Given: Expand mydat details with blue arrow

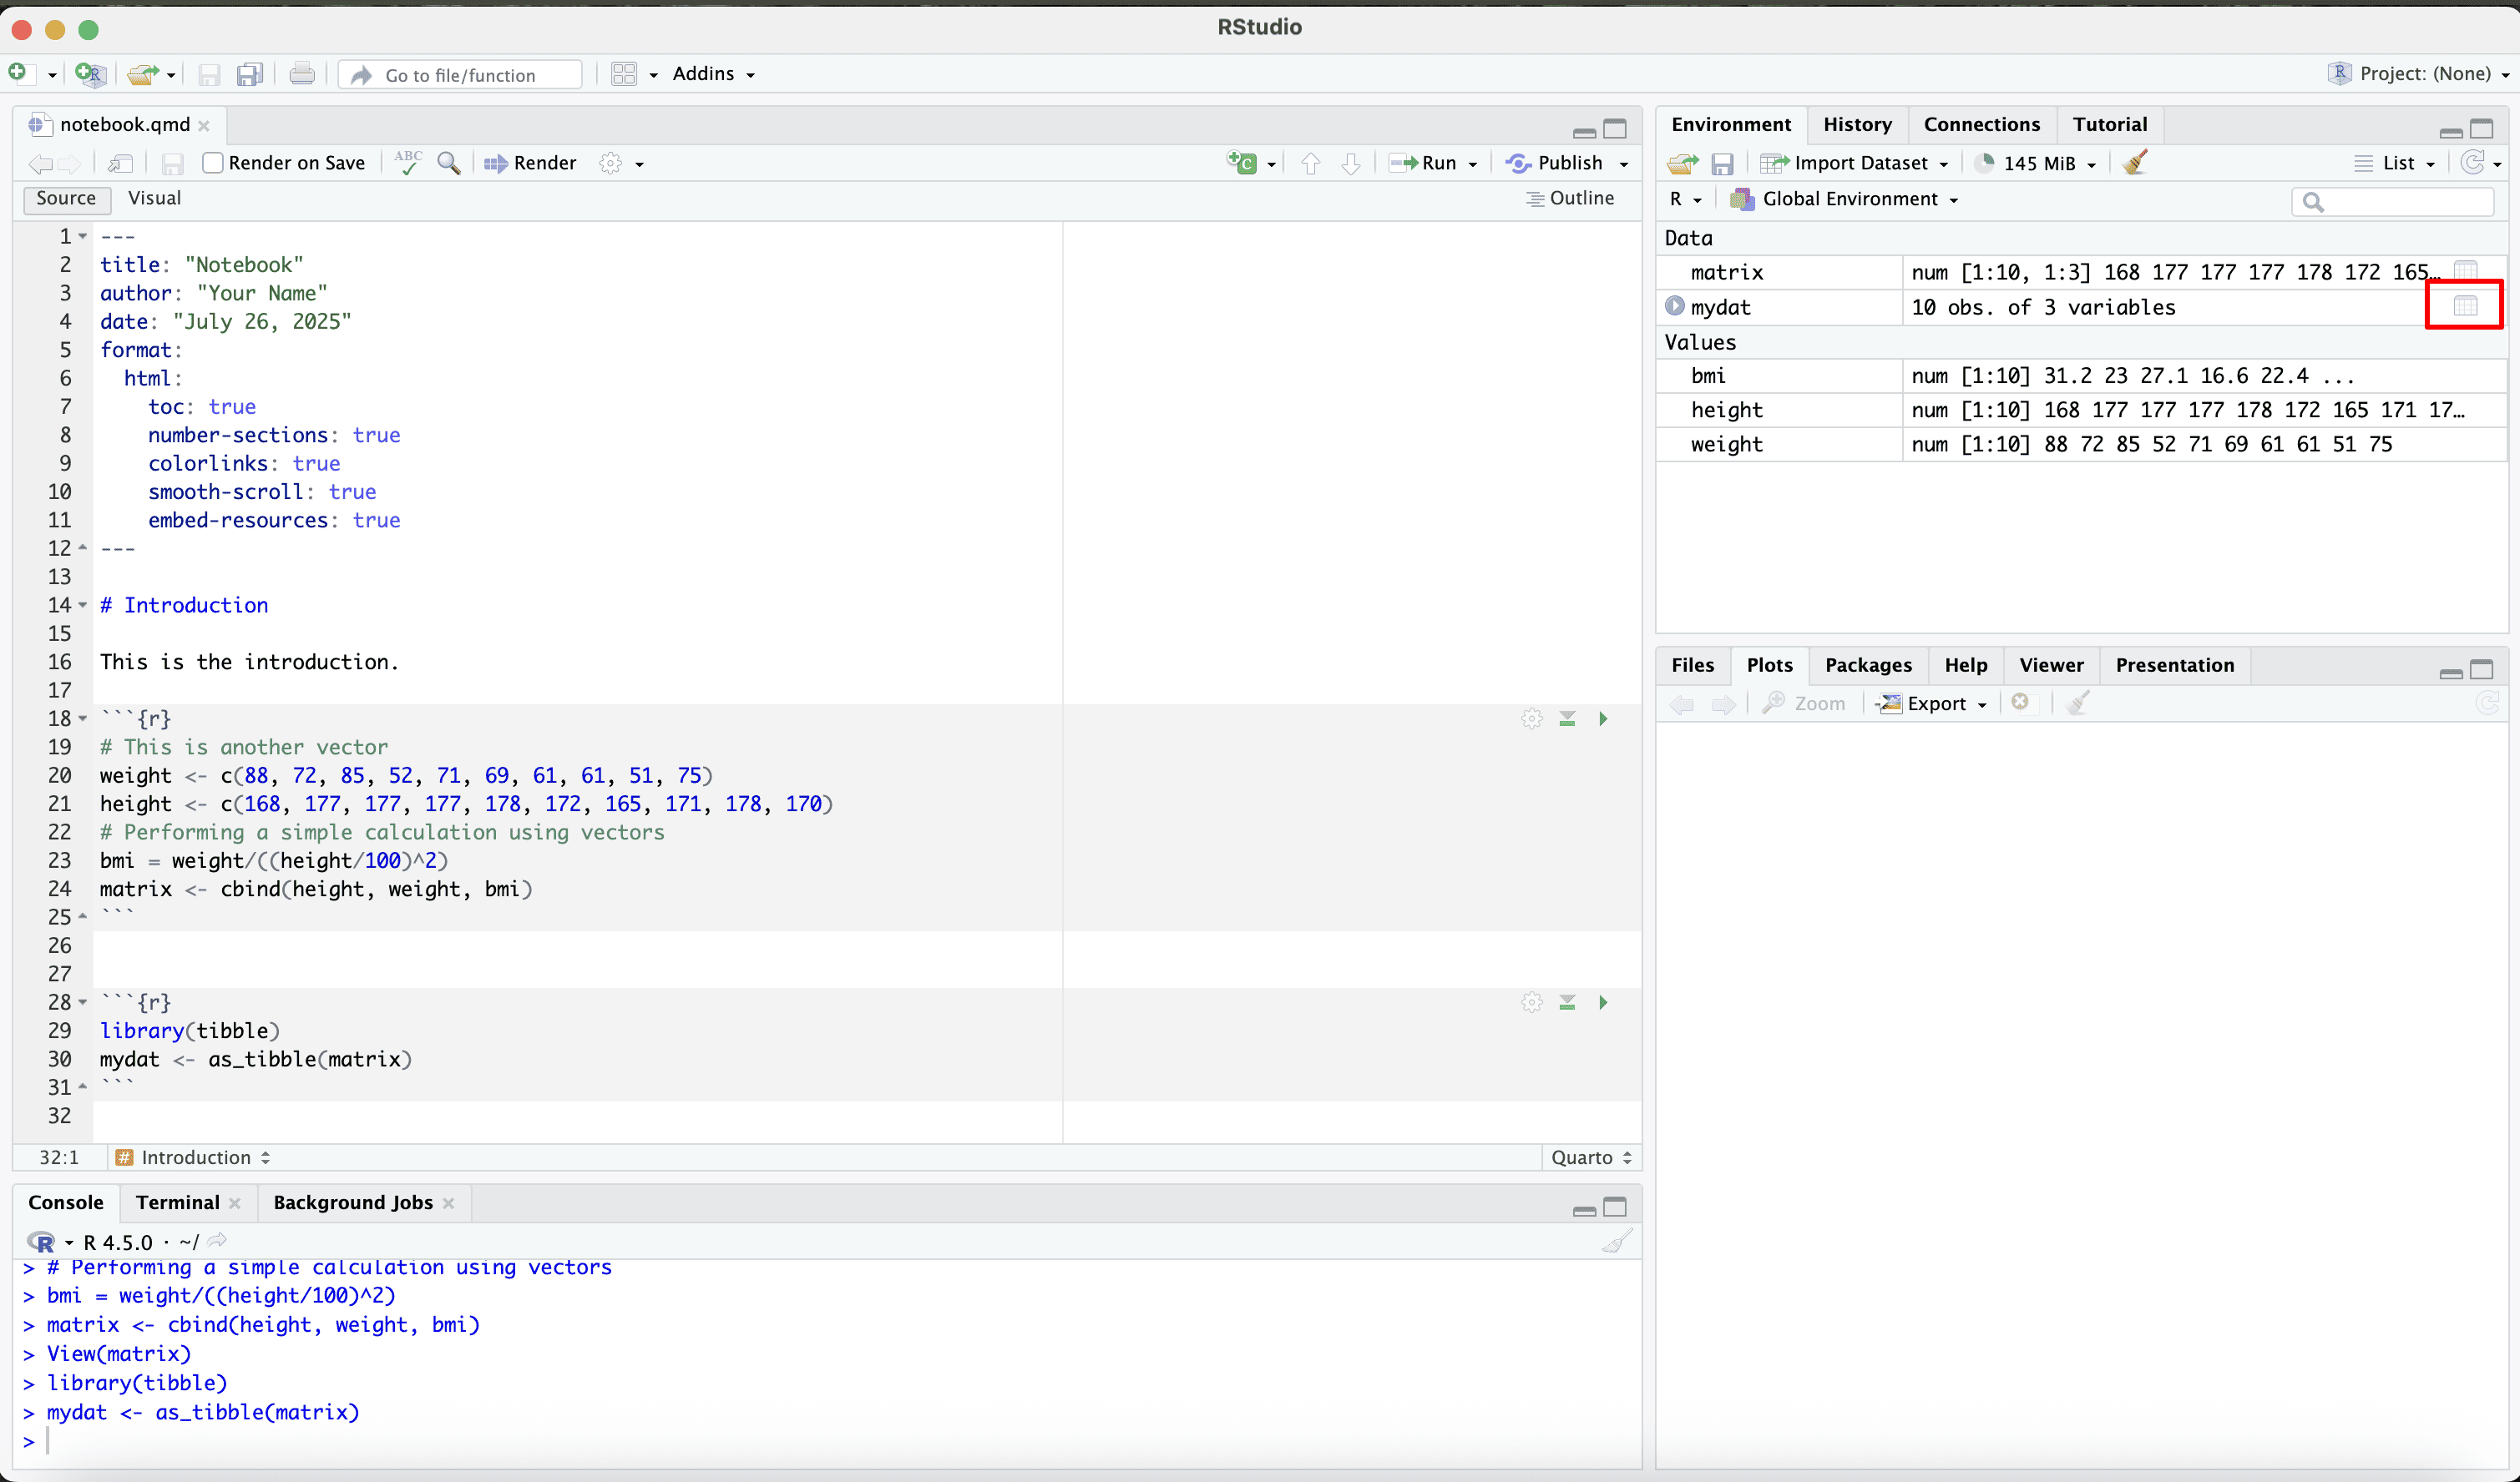Looking at the screenshot, I should click(1674, 305).
